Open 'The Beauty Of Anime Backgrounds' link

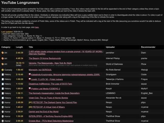pos(45,58)
